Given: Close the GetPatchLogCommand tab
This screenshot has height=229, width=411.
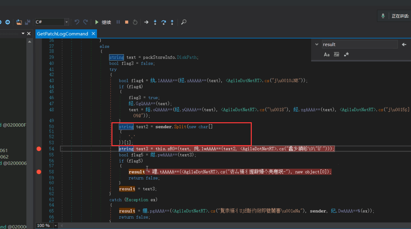Looking at the screenshot, I should pos(93,34).
